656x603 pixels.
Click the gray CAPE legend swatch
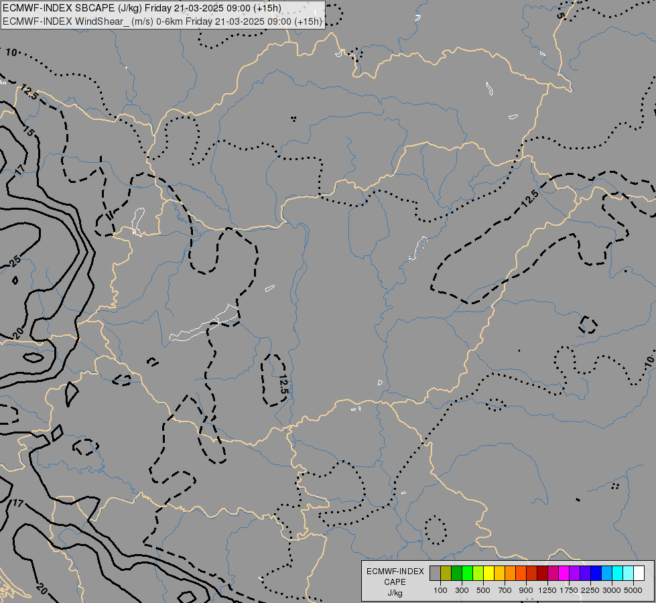pos(435,574)
